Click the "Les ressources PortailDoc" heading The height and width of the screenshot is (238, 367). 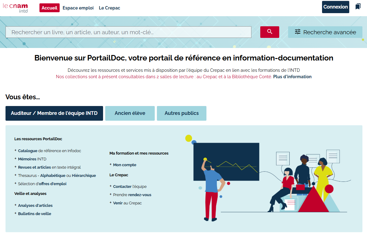38,139
